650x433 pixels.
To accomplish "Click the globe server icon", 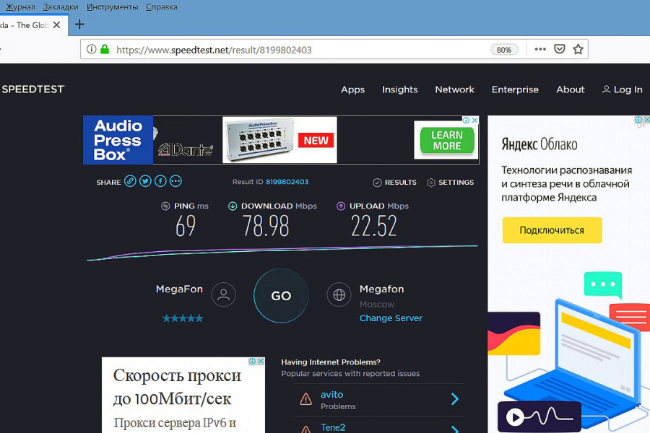I will pos(339,294).
